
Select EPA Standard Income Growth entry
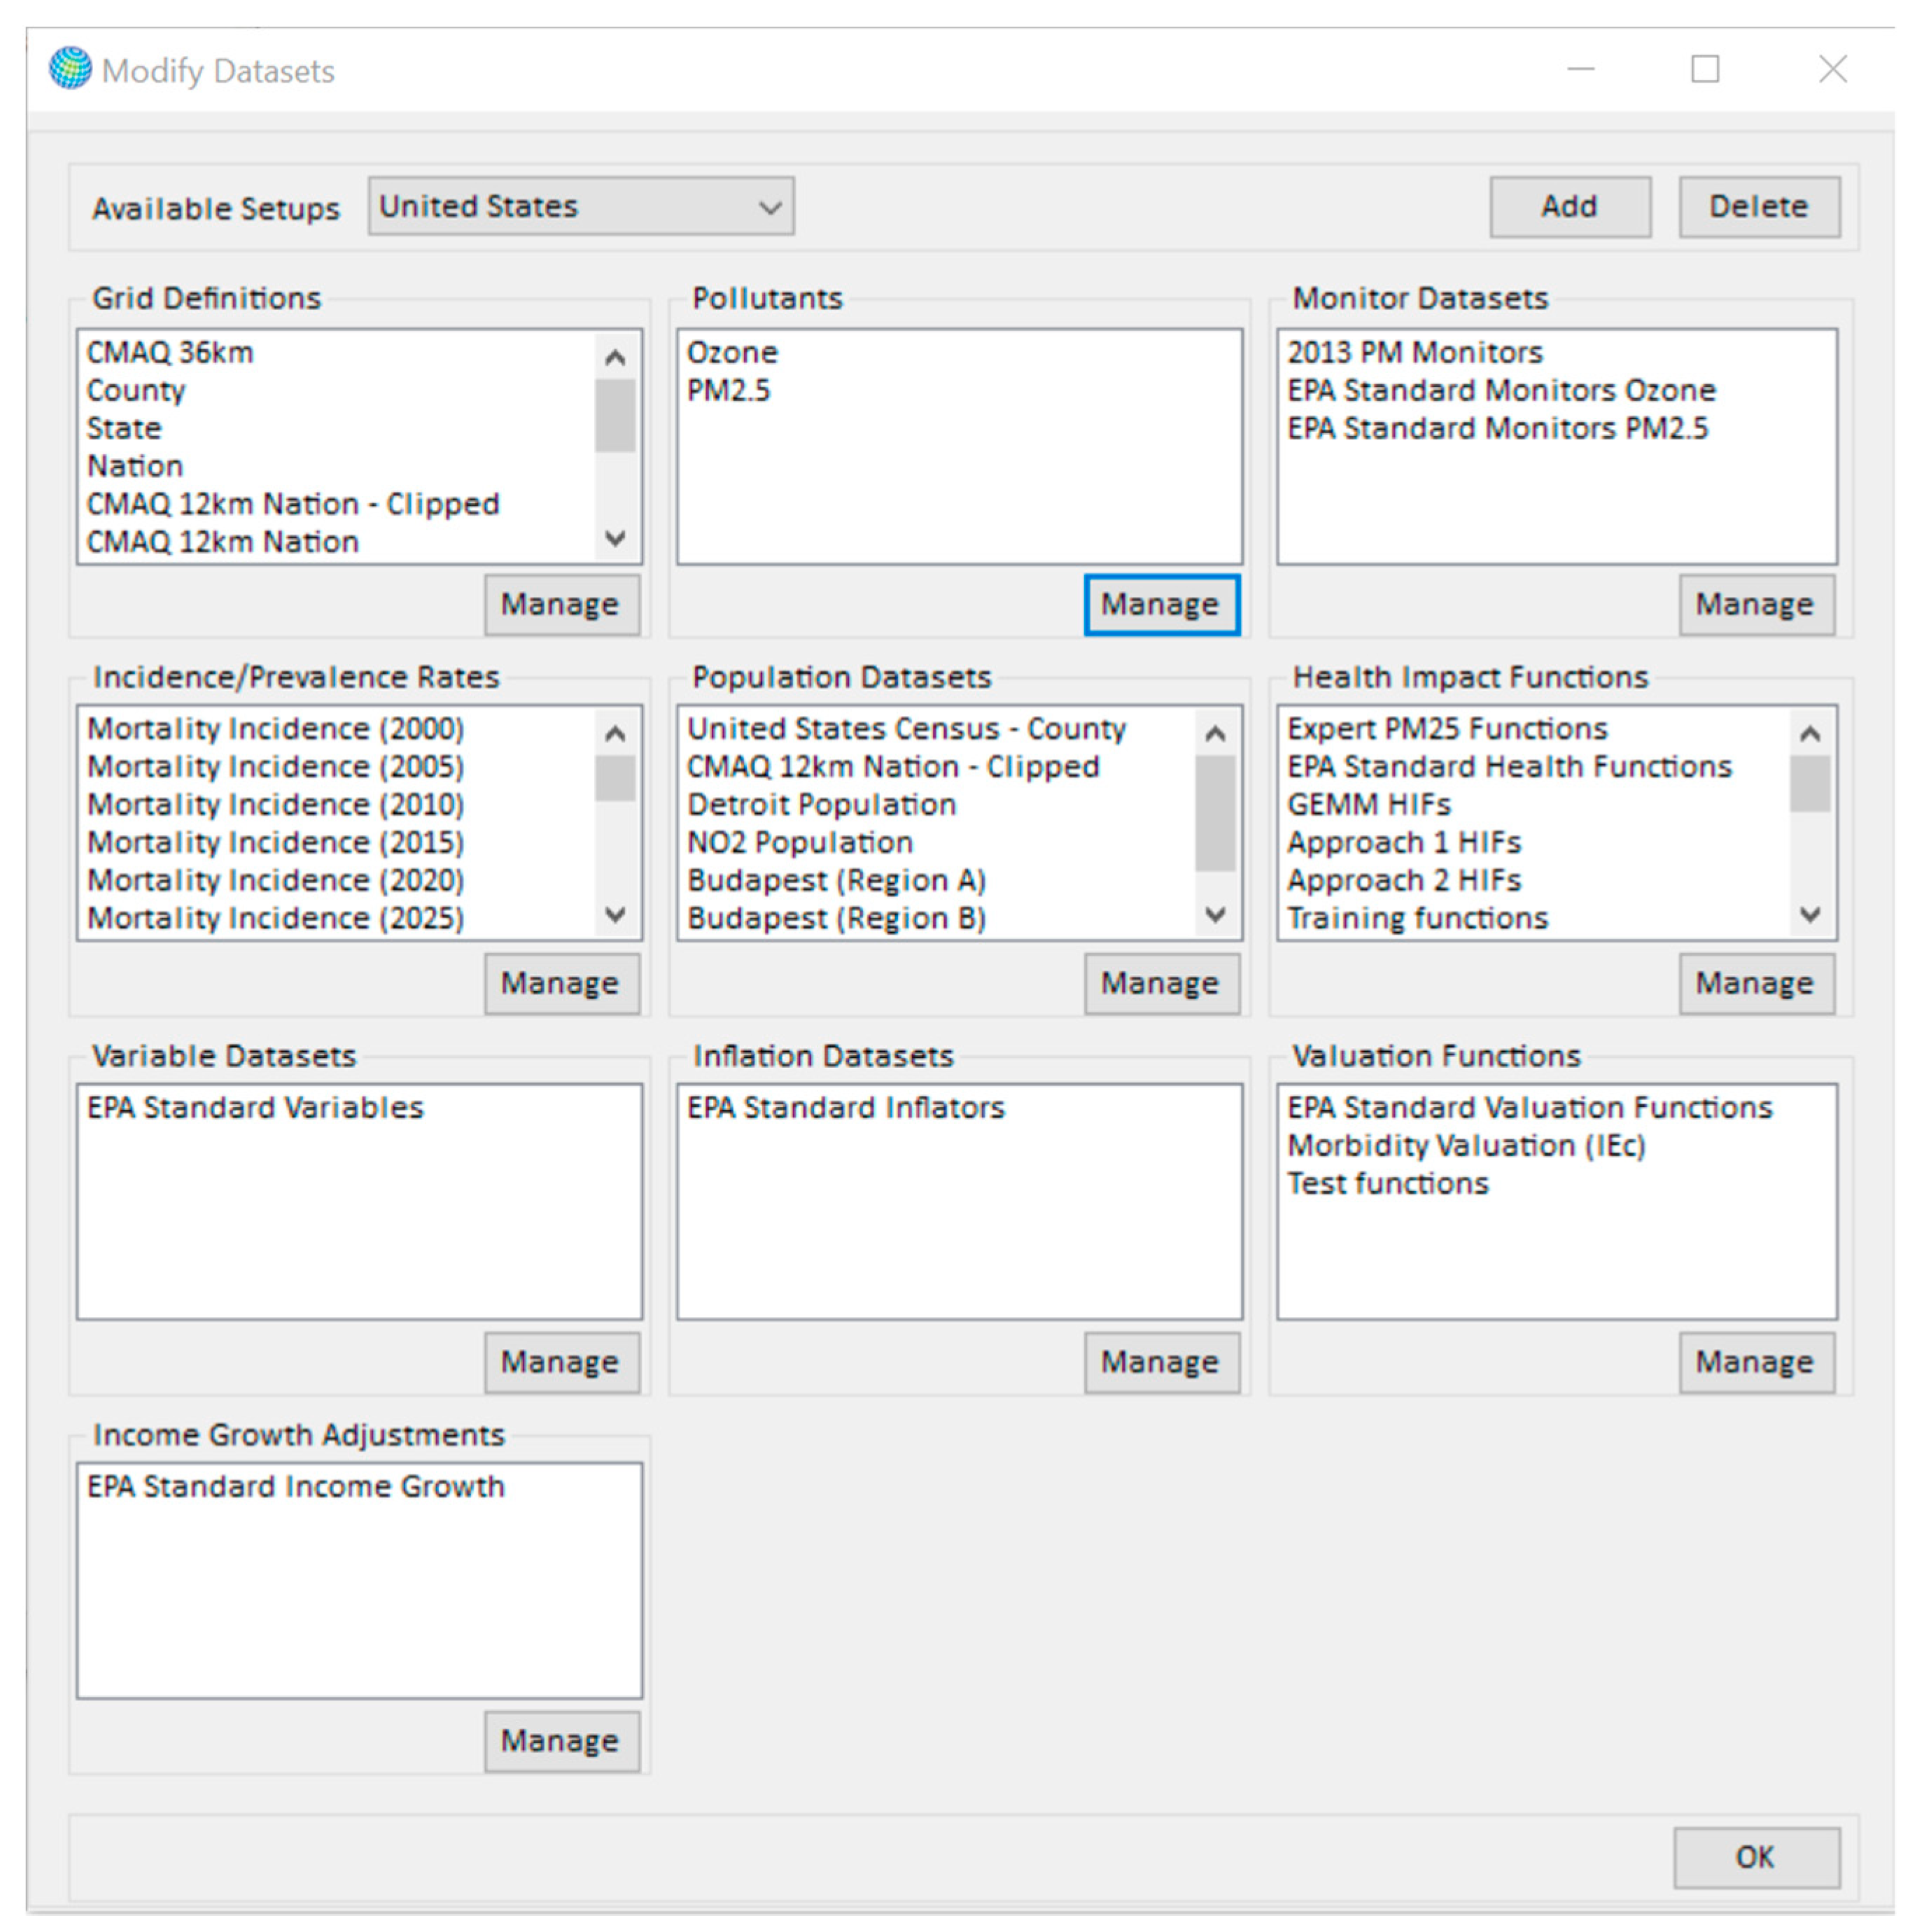pyautogui.click(x=296, y=1487)
